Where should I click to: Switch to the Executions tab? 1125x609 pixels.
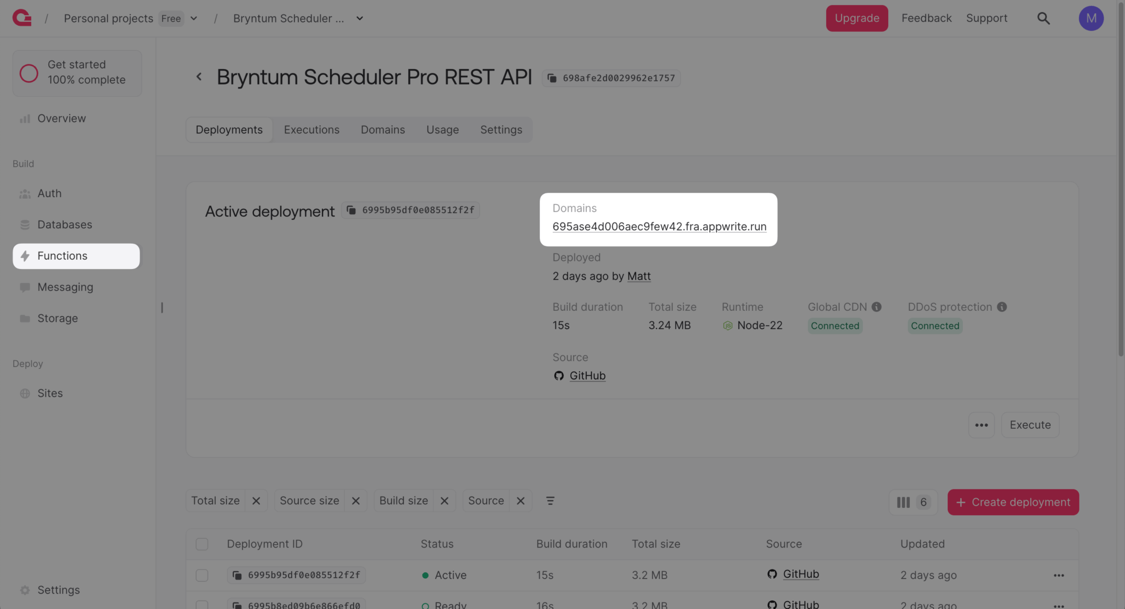(311, 130)
